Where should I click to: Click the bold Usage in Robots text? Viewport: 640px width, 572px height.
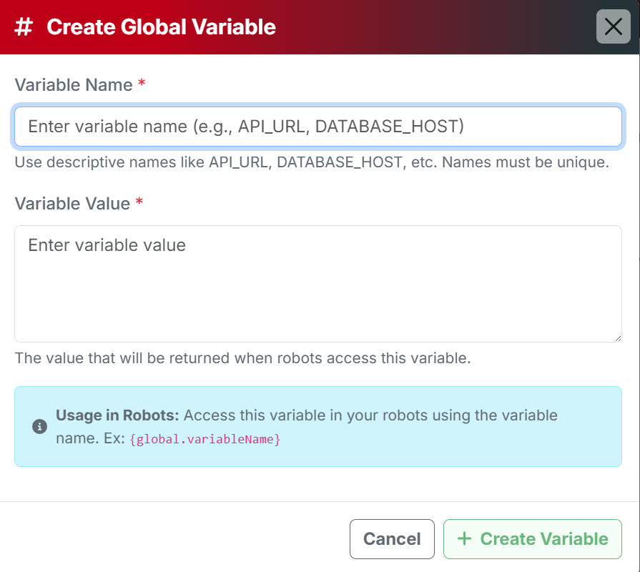coord(117,415)
